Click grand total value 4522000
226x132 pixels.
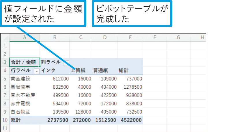(x=131, y=120)
